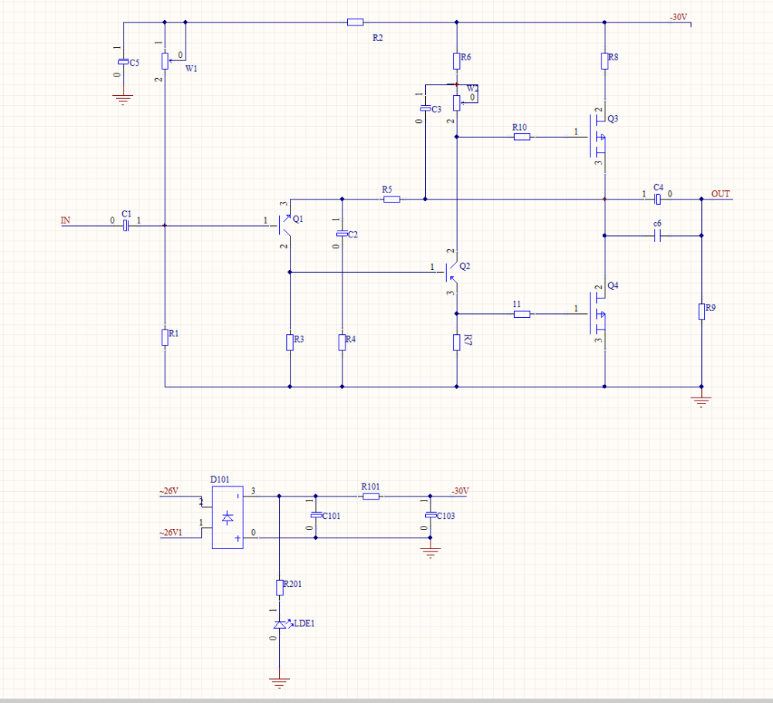Image resolution: width=773 pixels, height=703 pixels.
Task: Click the ~26V input label
Action: point(169,491)
